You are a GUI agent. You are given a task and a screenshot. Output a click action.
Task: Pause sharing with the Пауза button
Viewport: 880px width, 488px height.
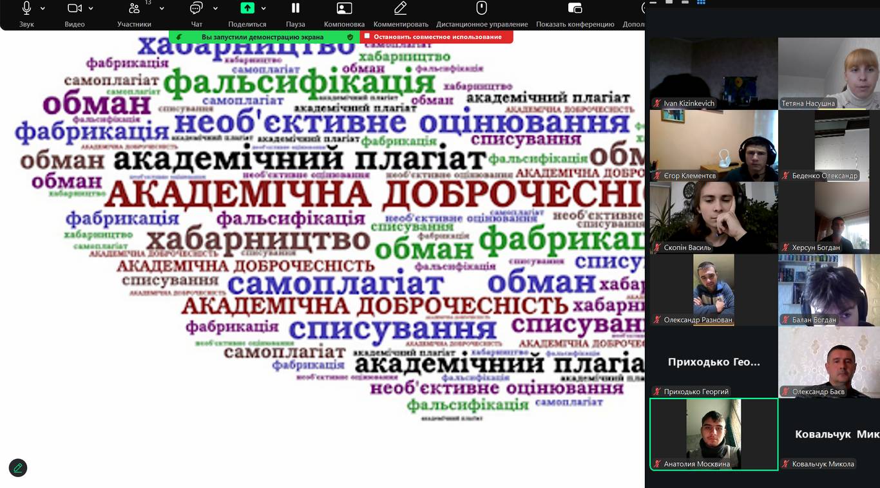(295, 8)
